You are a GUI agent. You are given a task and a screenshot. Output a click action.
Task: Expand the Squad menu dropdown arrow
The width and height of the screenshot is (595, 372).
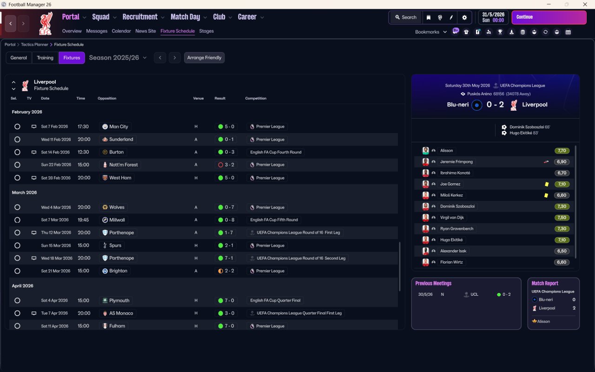[114, 18]
